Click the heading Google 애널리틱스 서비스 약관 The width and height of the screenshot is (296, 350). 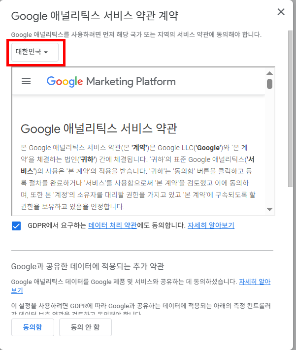tap(99, 128)
